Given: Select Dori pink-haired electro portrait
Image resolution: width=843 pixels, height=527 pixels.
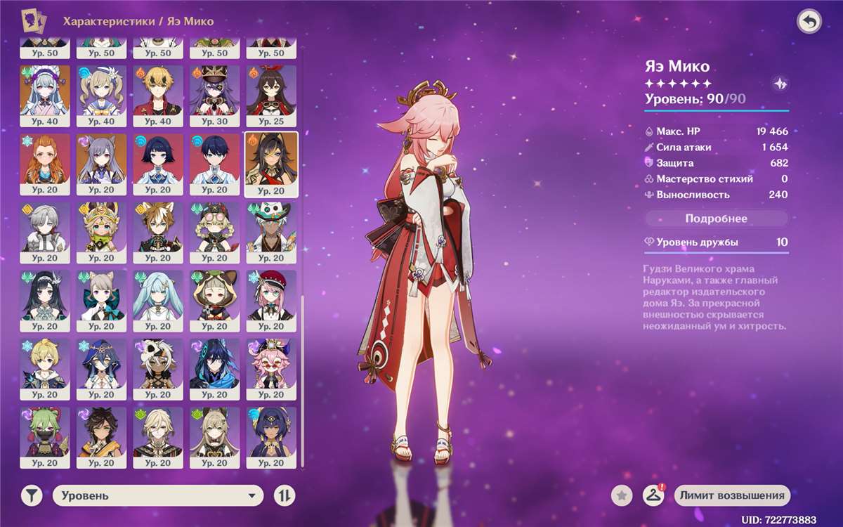Looking at the screenshot, I should (x=271, y=370).
